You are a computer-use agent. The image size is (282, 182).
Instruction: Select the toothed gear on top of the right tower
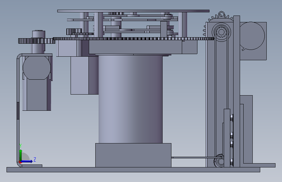tap(221, 17)
